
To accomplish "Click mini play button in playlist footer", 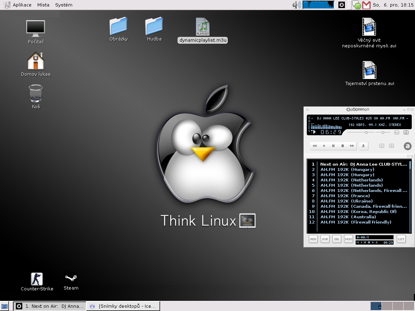I will pyautogui.click(x=362, y=243).
